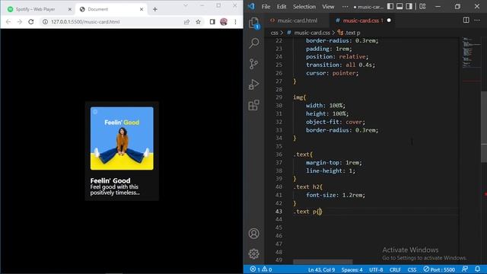The height and width of the screenshot is (274, 487).
Task: Switch to the Spotify – Web Player browser tab
Action: 40,9
